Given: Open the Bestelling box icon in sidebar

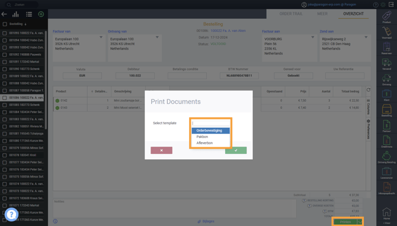Looking at the screenshot, I should click(x=386, y=109).
